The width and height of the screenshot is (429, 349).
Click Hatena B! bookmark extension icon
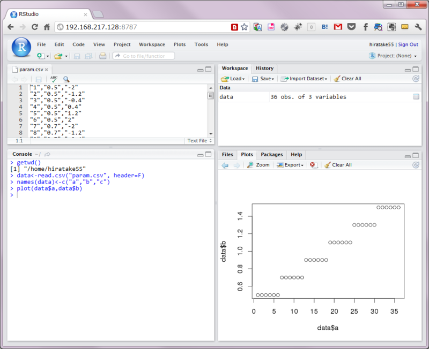coord(325,27)
